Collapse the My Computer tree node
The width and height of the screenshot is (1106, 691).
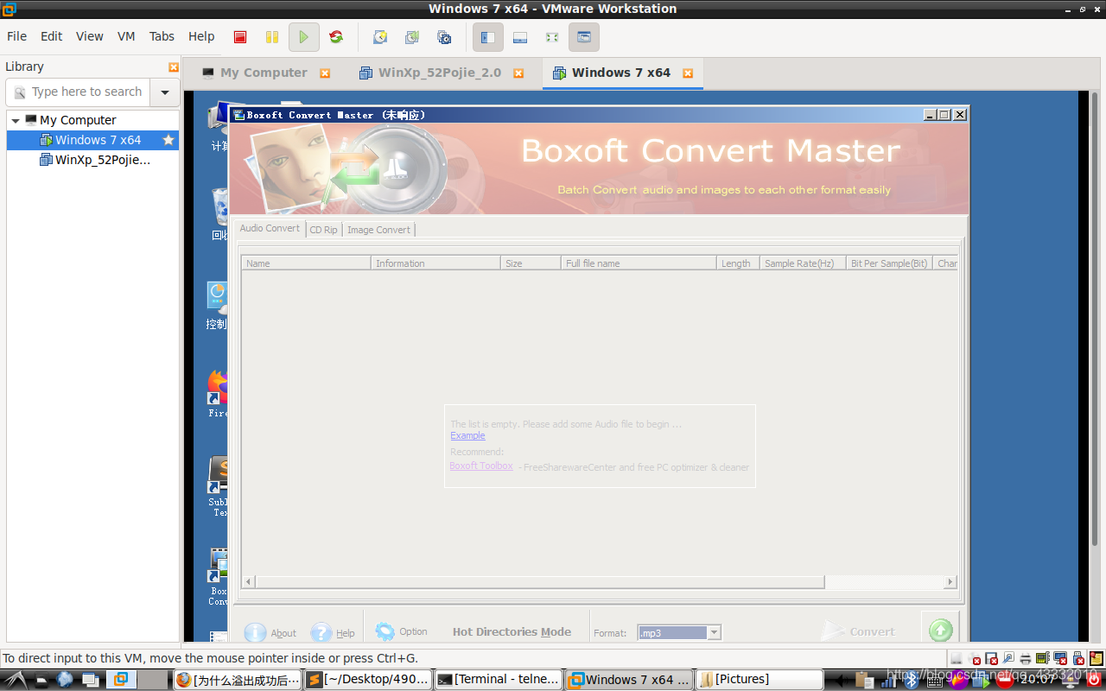pos(16,120)
